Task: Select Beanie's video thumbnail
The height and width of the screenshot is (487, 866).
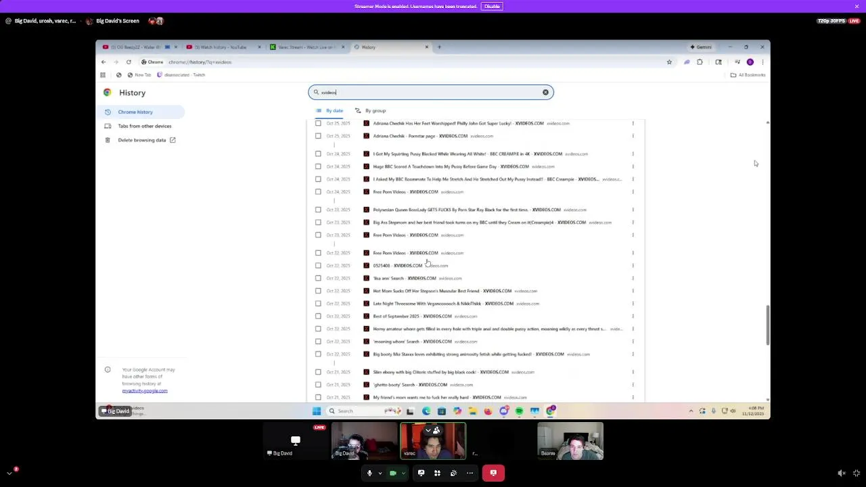Action: click(x=570, y=441)
